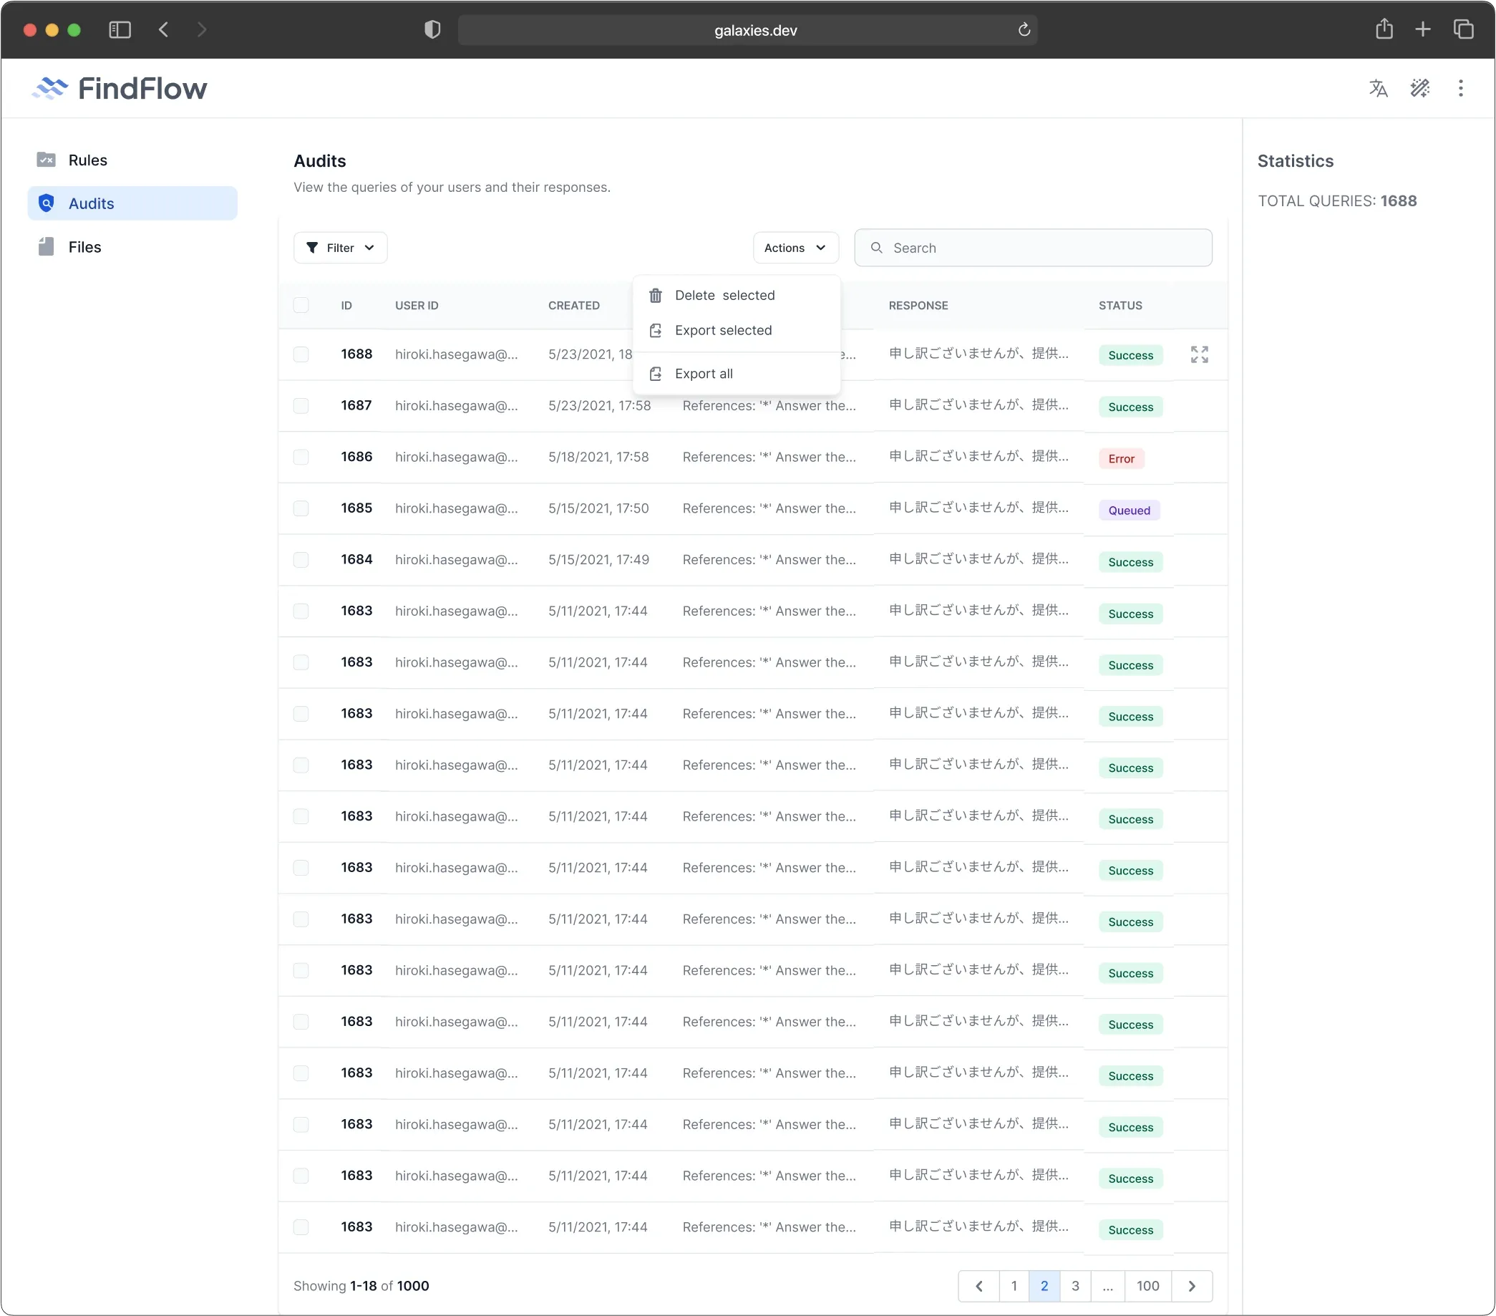Expand row 1688 using the fullscreen arrows icon
The width and height of the screenshot is (1496, 1316).
click(x=1199, y=354)
